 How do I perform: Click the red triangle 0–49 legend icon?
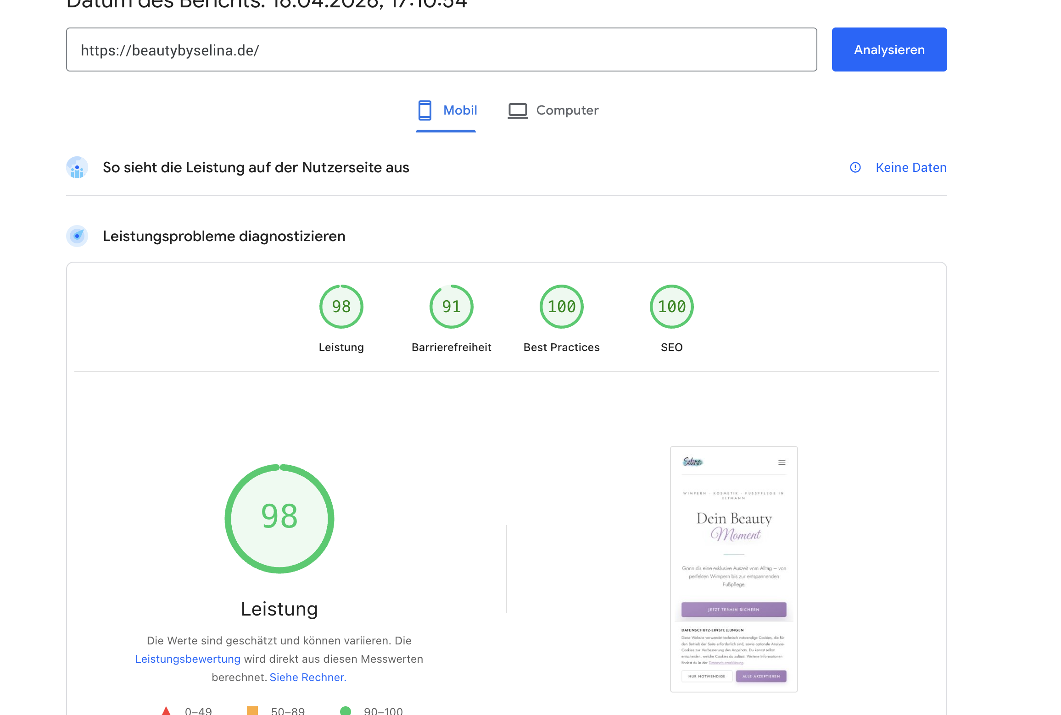[x=166, y=711]
